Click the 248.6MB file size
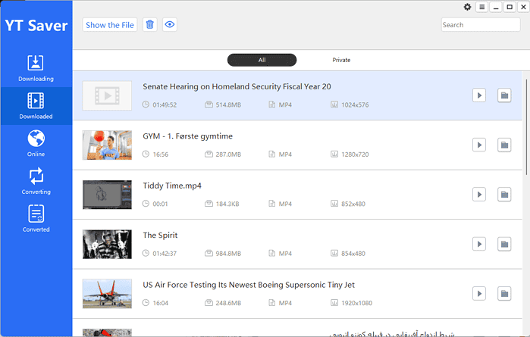The height and width of the screenshot is (337, 530). [228, 303]
